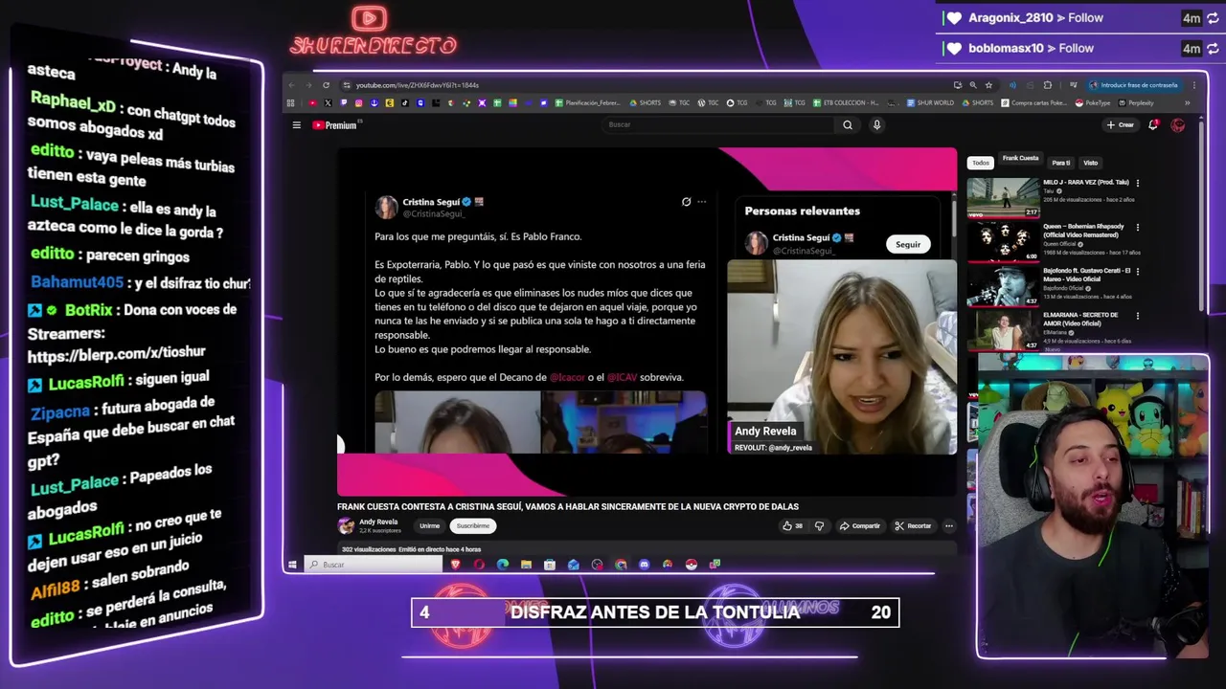The width and height of the screenshot is (1226, 689).
Task: Dislike the video with thumbs down
Action: [x=819, y=525]
